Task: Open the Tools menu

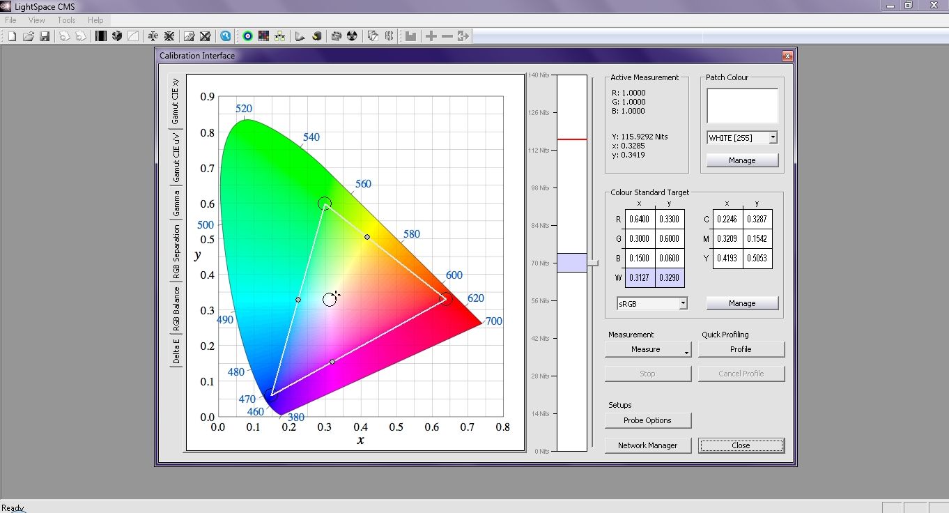Action: [66, 20]
